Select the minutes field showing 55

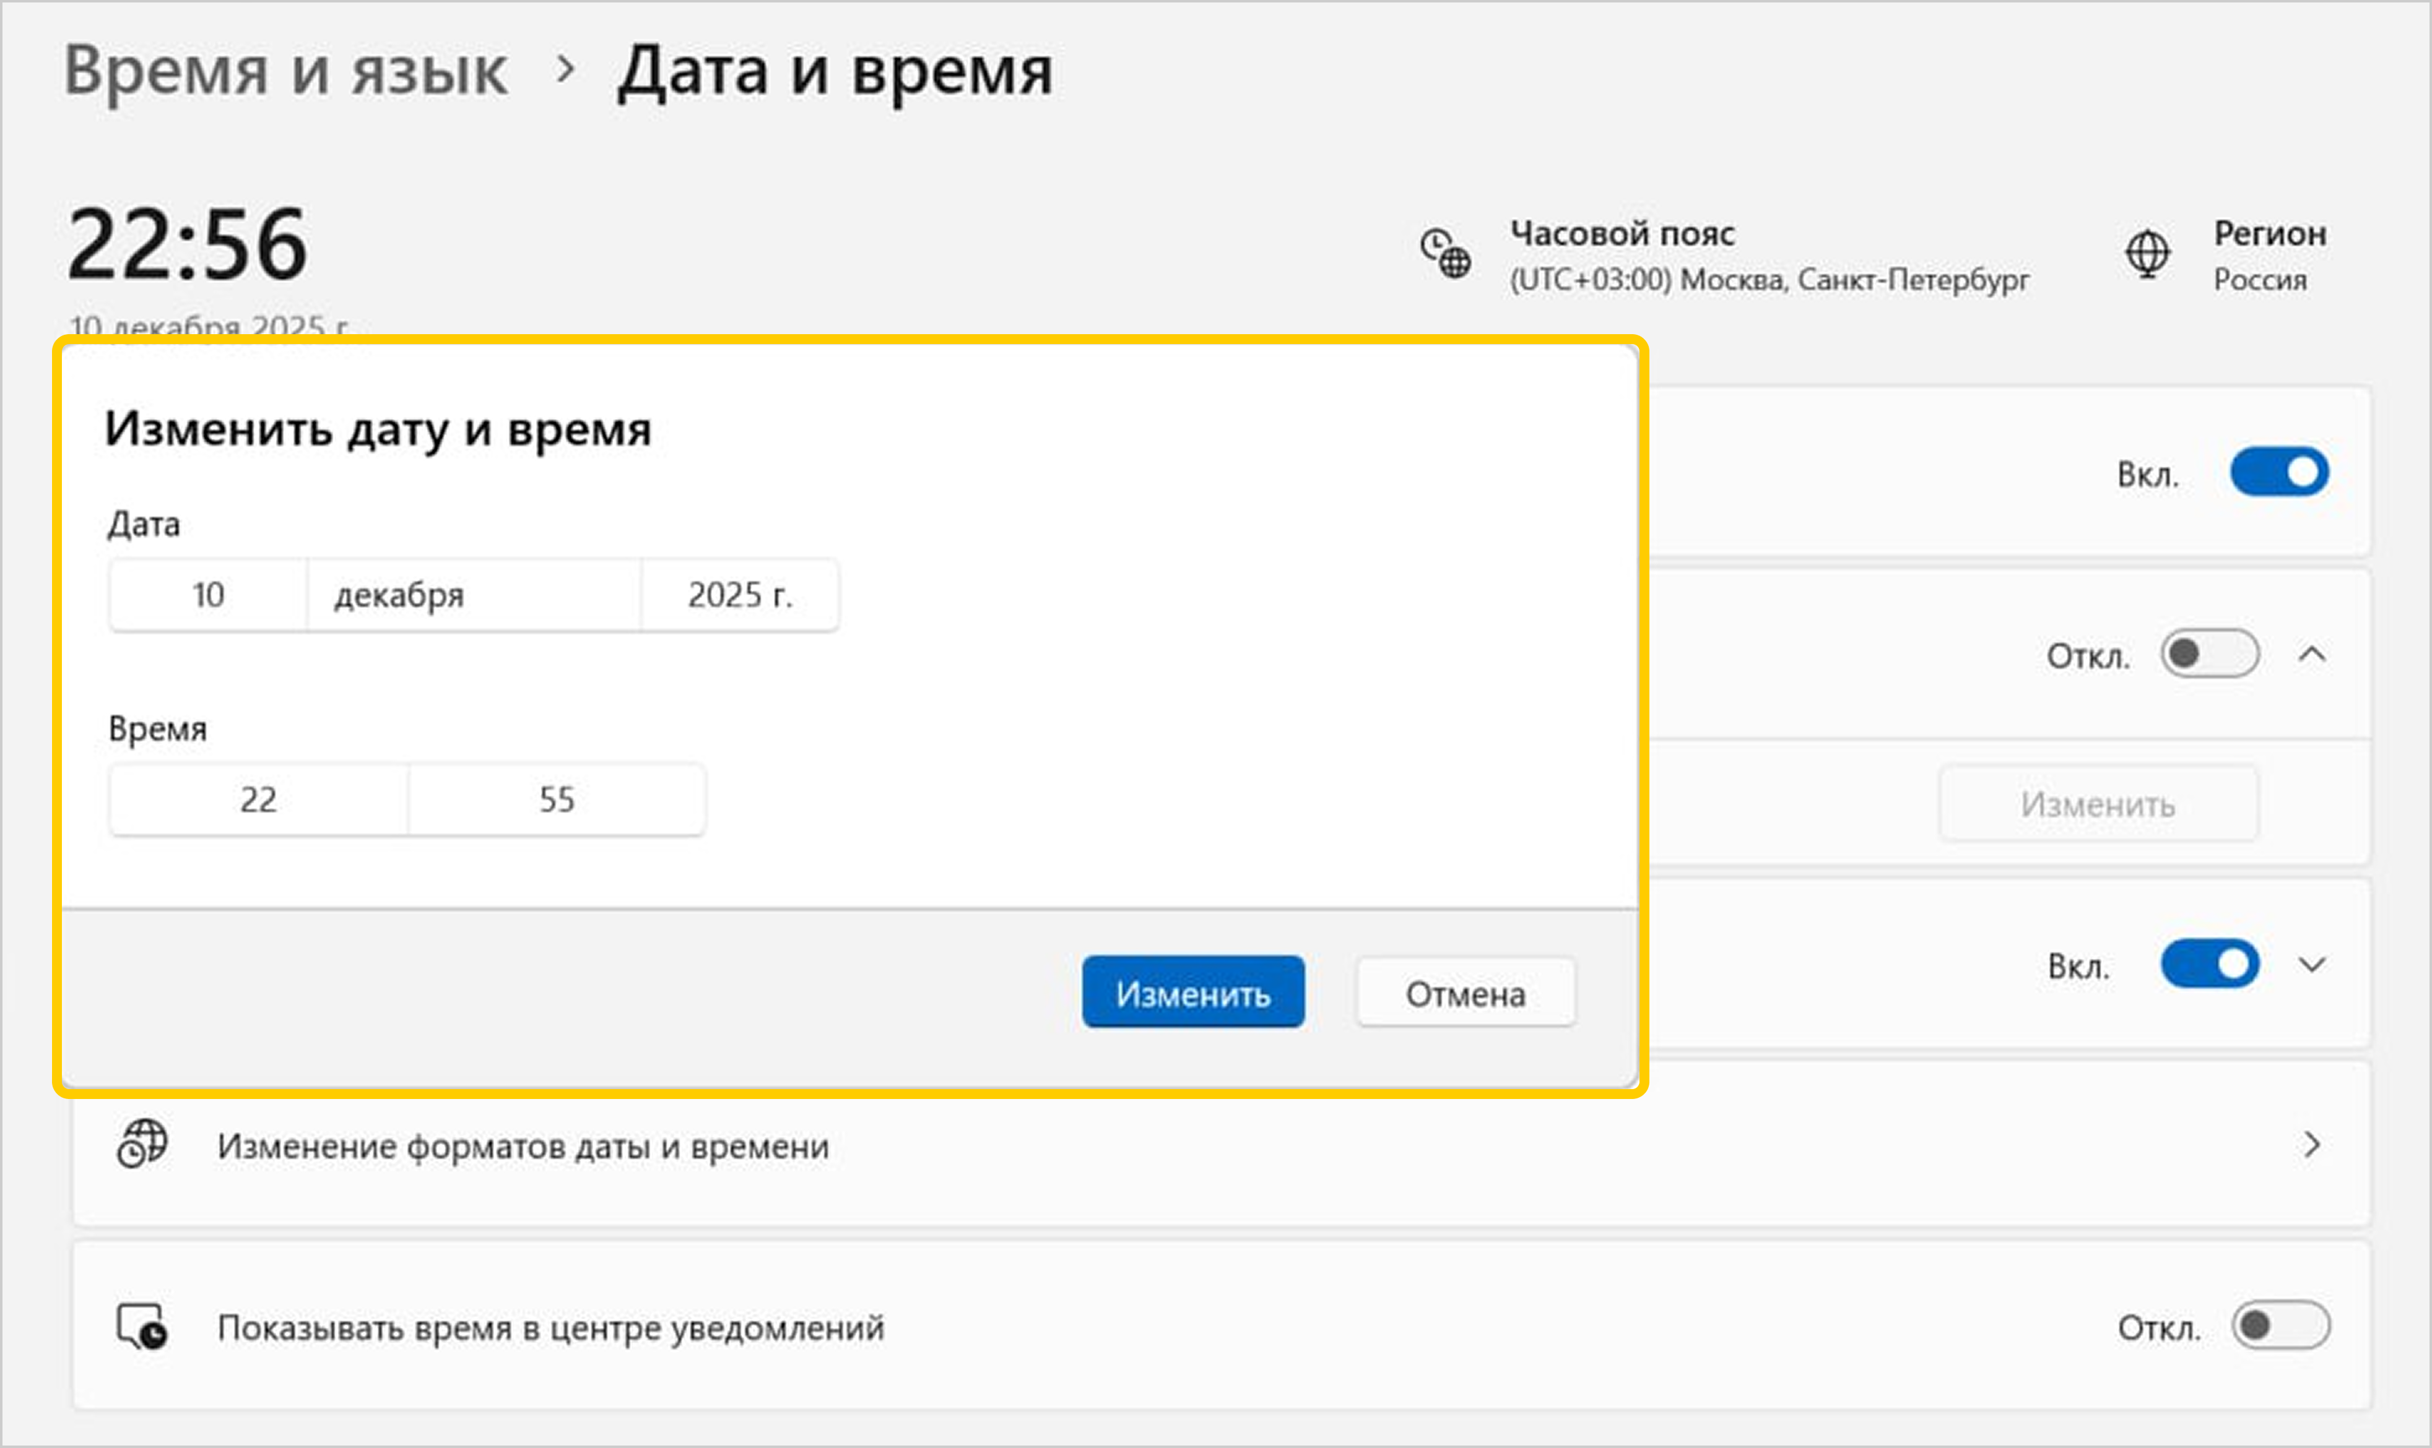(x=557, y=799)
